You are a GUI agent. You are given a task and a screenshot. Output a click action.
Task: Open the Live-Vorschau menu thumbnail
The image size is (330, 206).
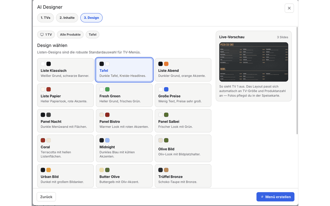254,62
